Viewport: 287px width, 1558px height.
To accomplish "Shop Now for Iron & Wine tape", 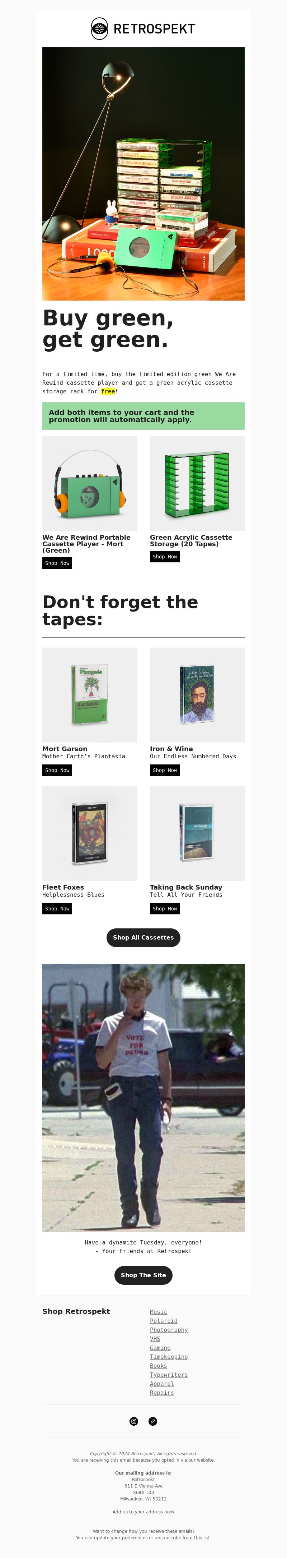I will pyautogui.click(x=165, y=770).
